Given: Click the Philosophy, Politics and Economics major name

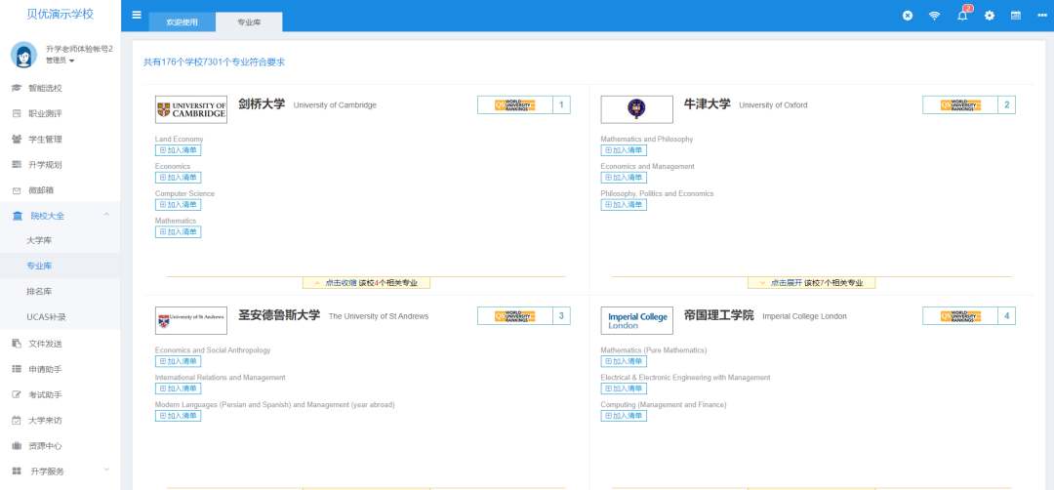Looking at the screenshot, I should click(x=657, y=193).
